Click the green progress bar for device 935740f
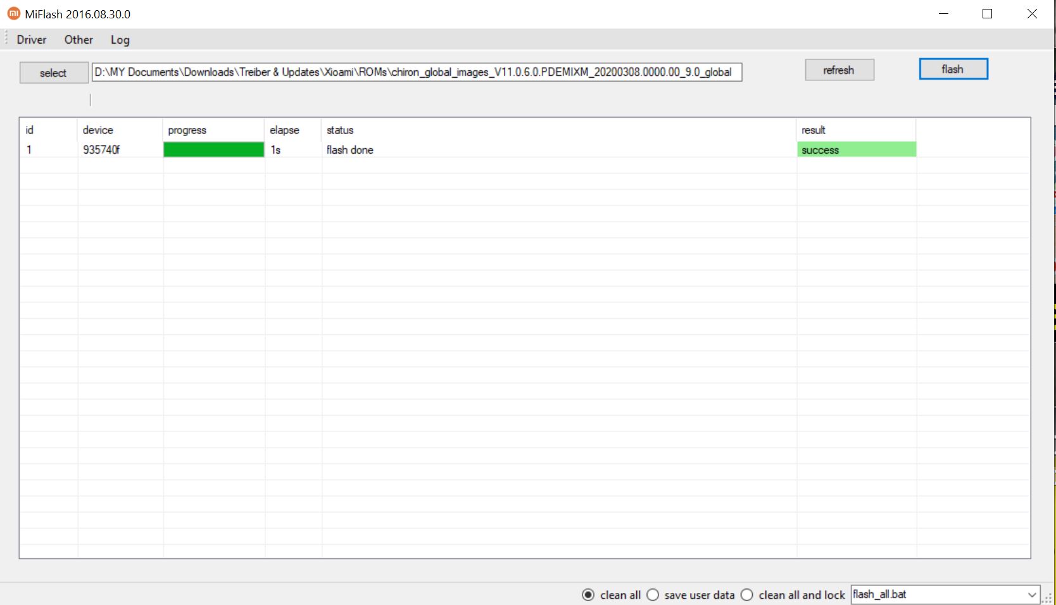Screen dimensions: 1056x605 click(213, 150)
